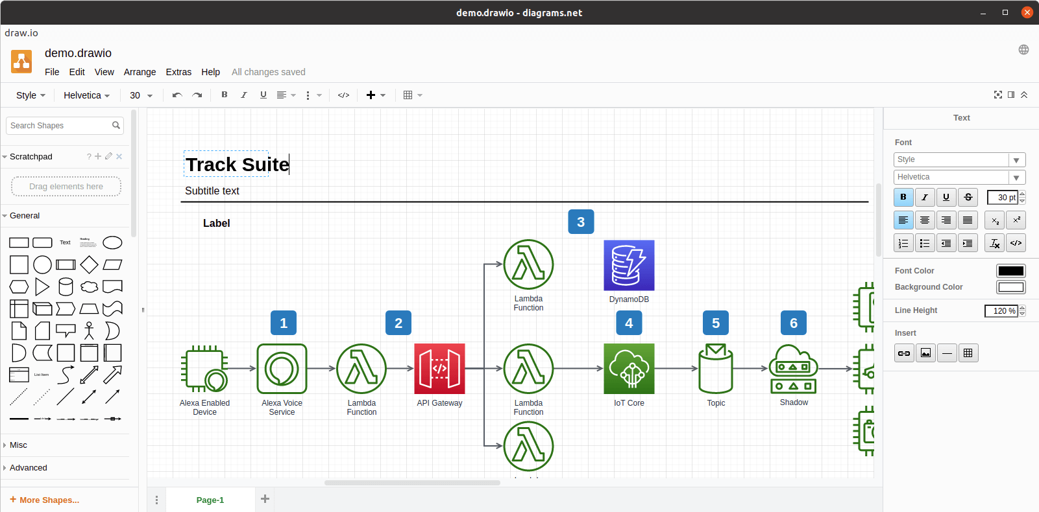
Task: Set right alignment in the Text panel
Action: [x=946, y=220]
